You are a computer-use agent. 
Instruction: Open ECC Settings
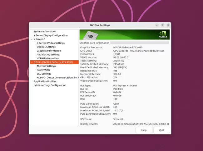point(44,74)
